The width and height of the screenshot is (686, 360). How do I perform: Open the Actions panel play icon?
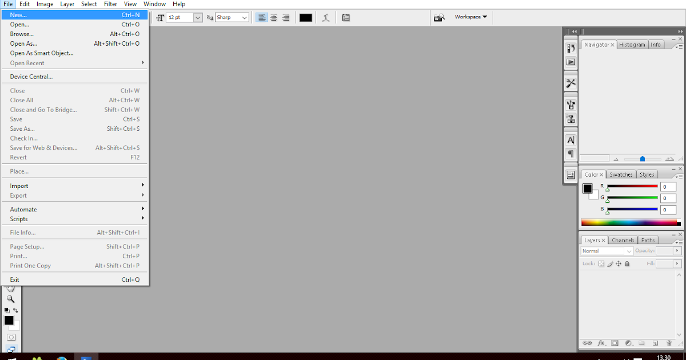coord(571,62)
